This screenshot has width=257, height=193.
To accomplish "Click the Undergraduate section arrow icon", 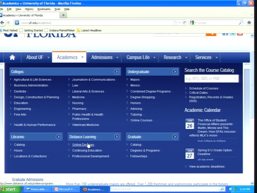I will (x=175, y=72).
